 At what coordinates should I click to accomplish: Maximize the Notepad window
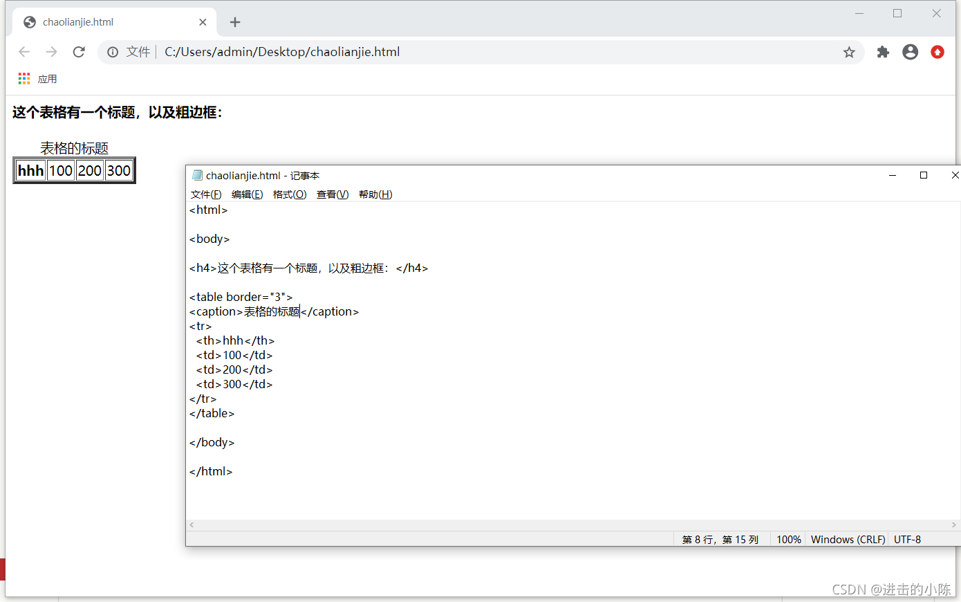point(924,175)
